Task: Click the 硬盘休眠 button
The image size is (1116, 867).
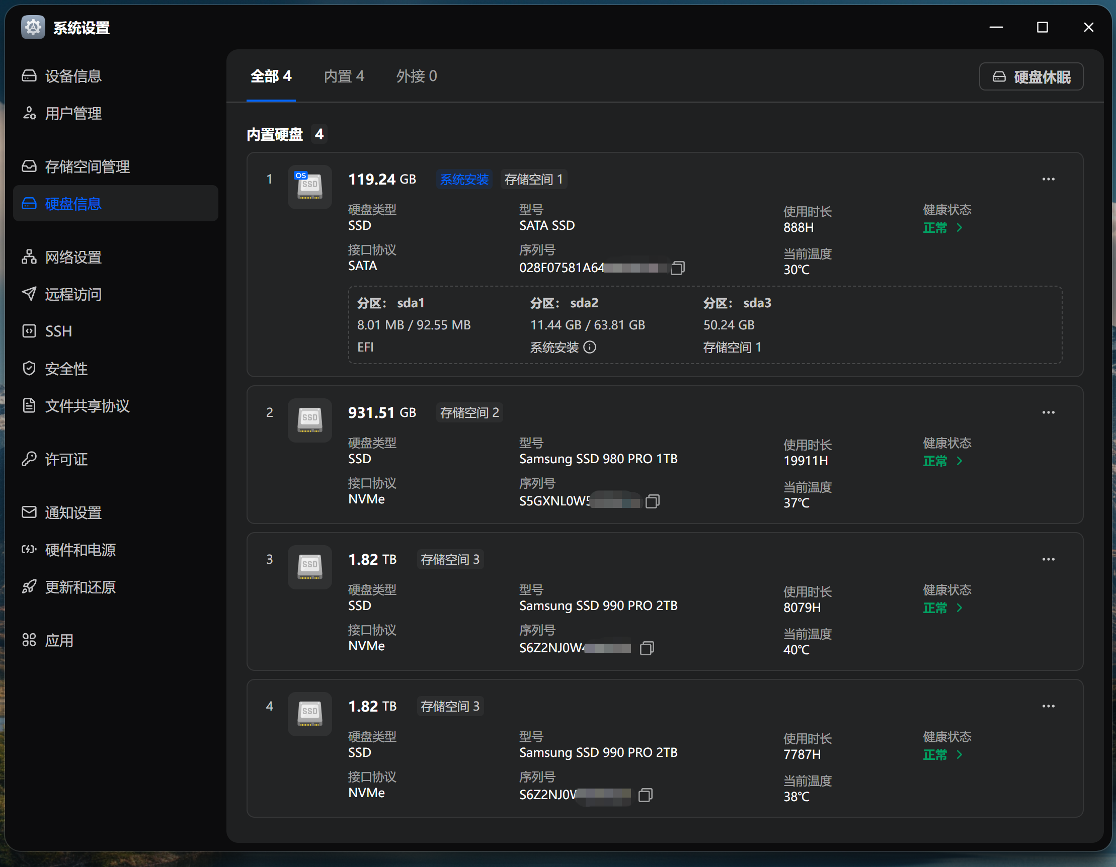Action: [1030, 76]
